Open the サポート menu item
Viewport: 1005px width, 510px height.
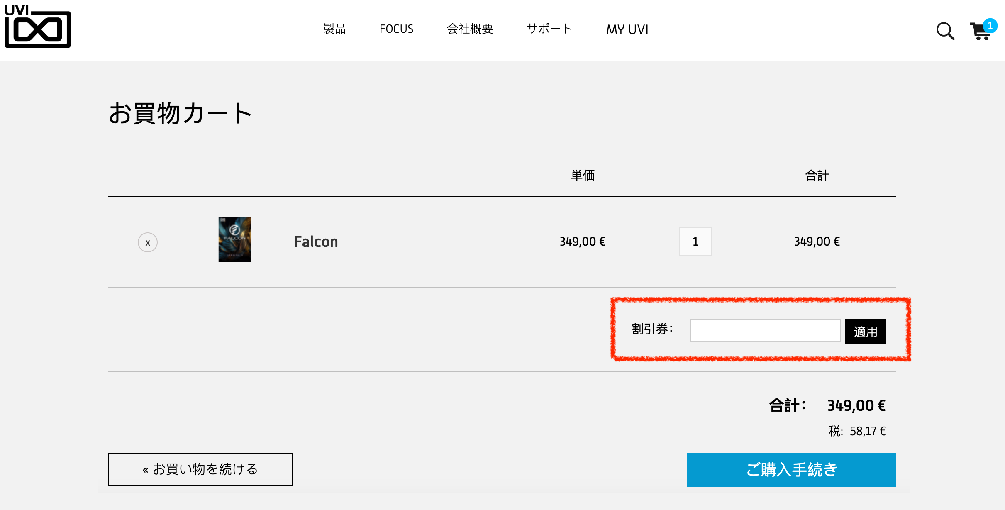(x=549, y=29)
